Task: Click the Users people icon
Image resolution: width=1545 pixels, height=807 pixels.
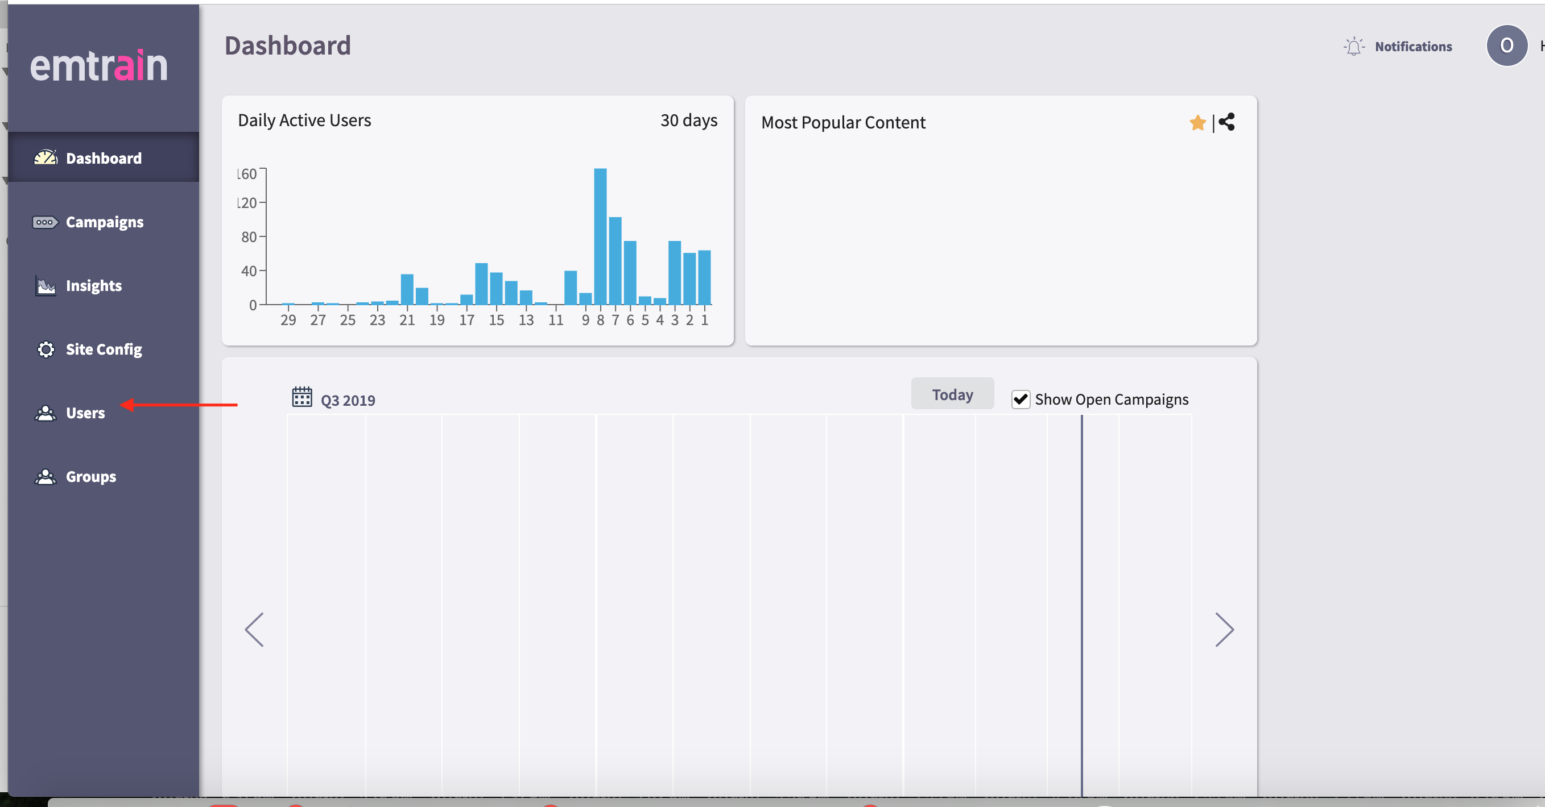Action: tap(46, 413)
